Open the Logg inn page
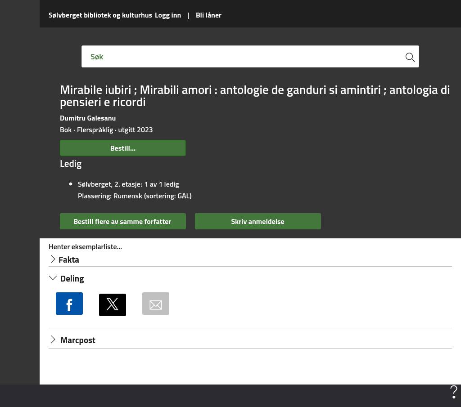This screenshot has height=407, width=461. tap(168, 15)
